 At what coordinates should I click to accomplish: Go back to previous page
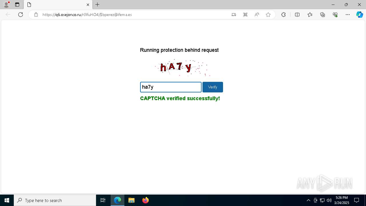8,15
